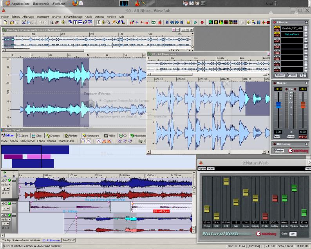
Task: Open the Traitement menu
Action: coord(43,17)
